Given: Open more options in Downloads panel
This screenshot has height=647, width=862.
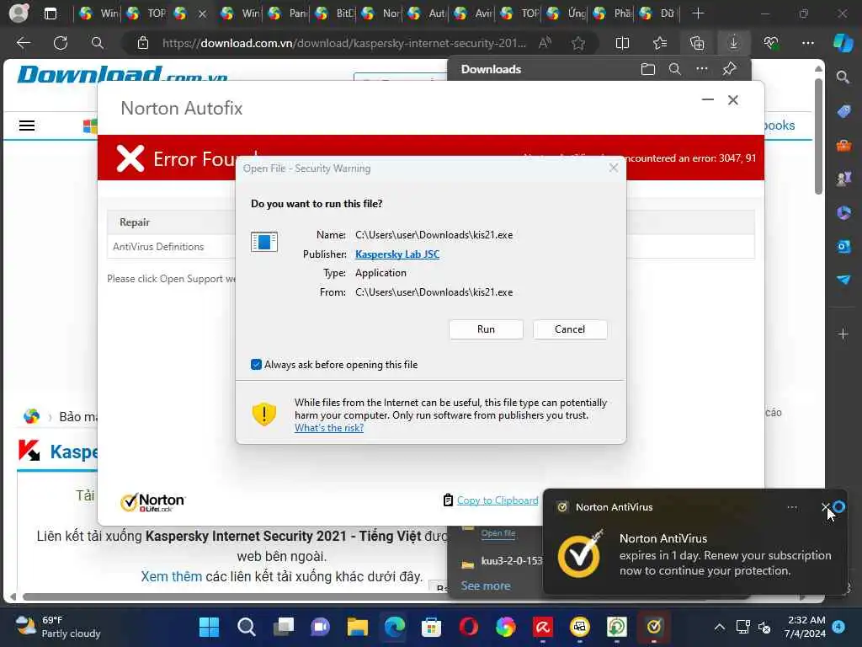Looking at the screenshot, I should pos(701,69).
